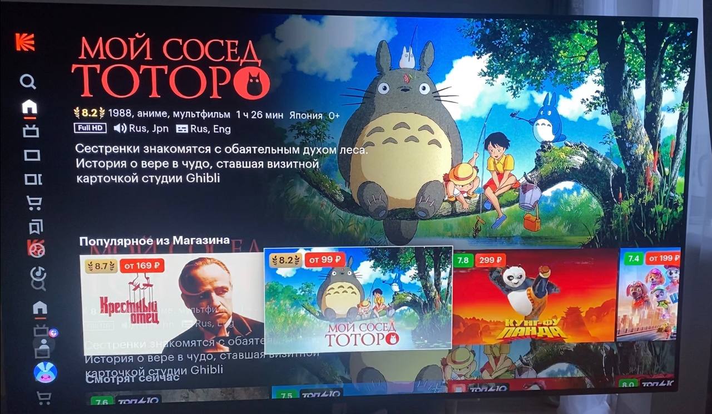Open the TV channels icon with antennas
The image size is (712, 414).
pos(31,131)
